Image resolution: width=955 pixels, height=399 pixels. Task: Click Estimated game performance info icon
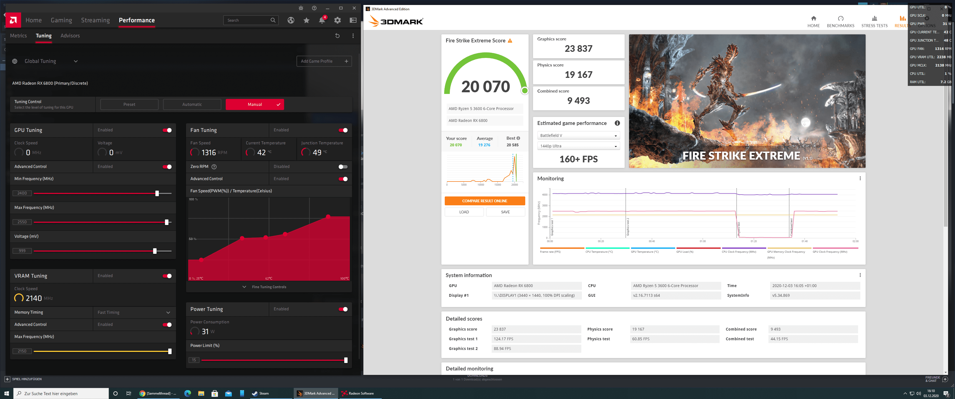617,123
